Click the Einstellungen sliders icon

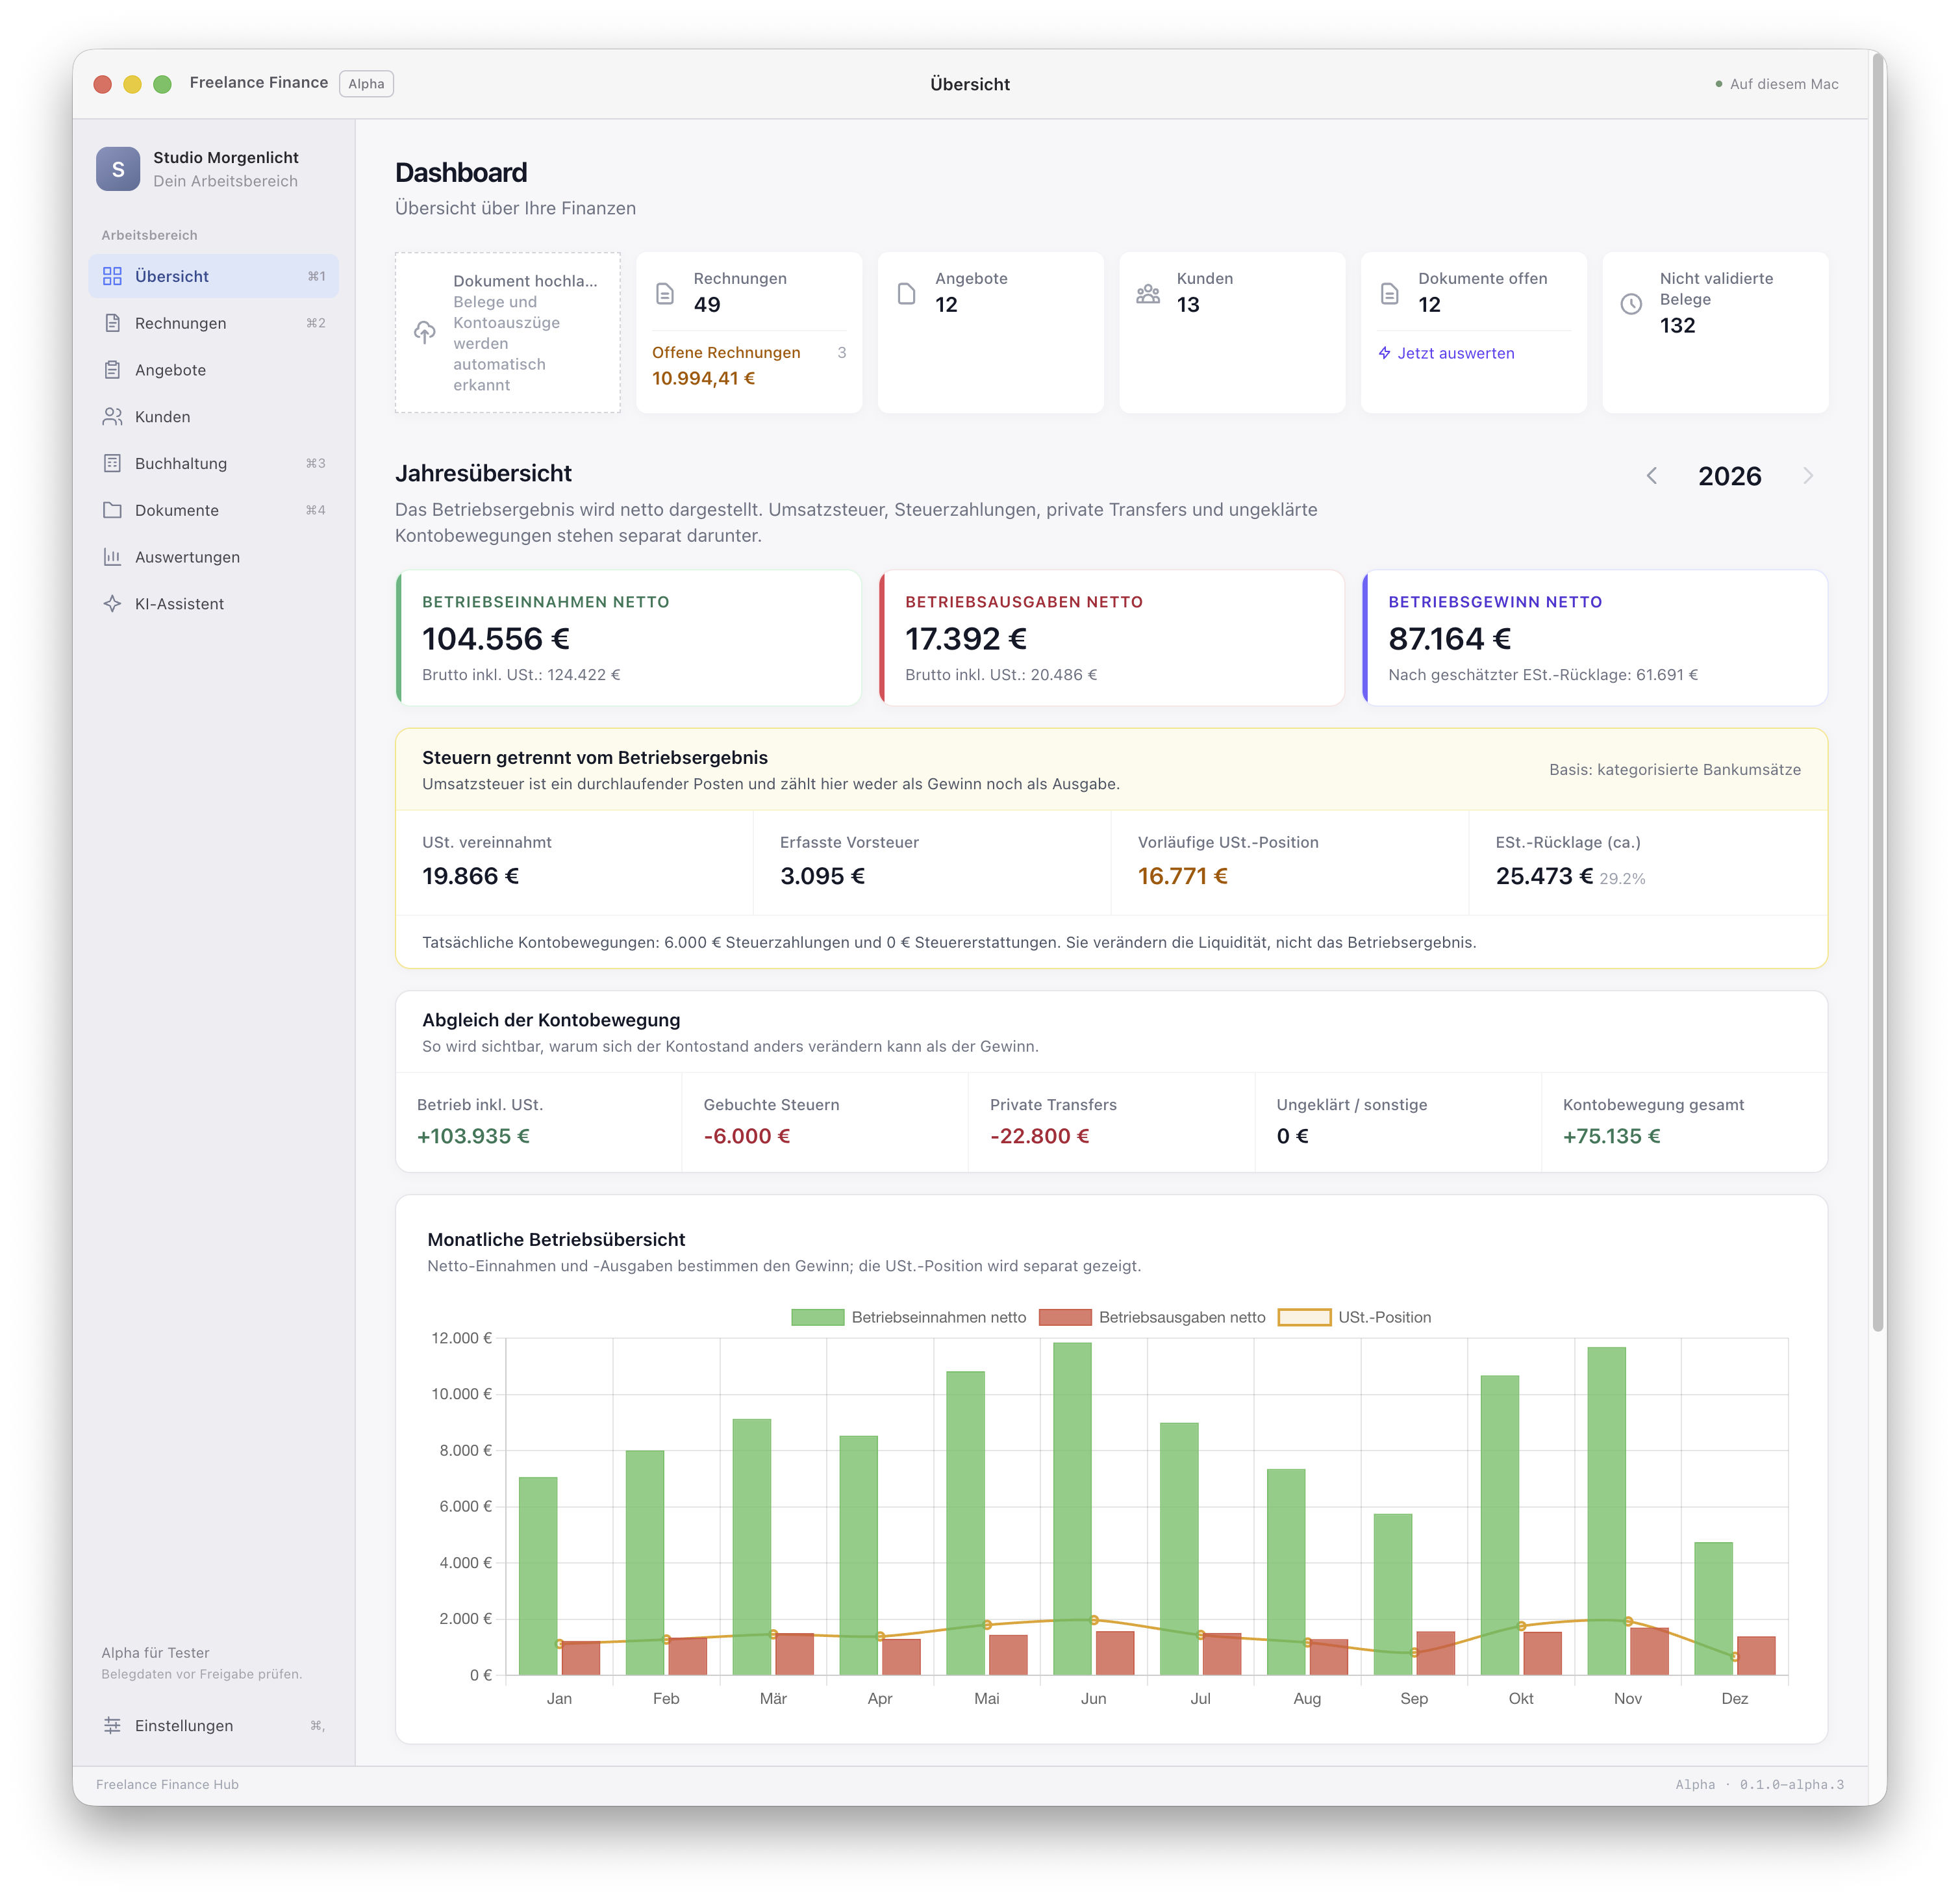tap(112, 1726)
